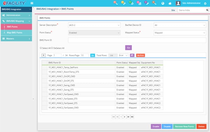Click the Disable button

167,126
